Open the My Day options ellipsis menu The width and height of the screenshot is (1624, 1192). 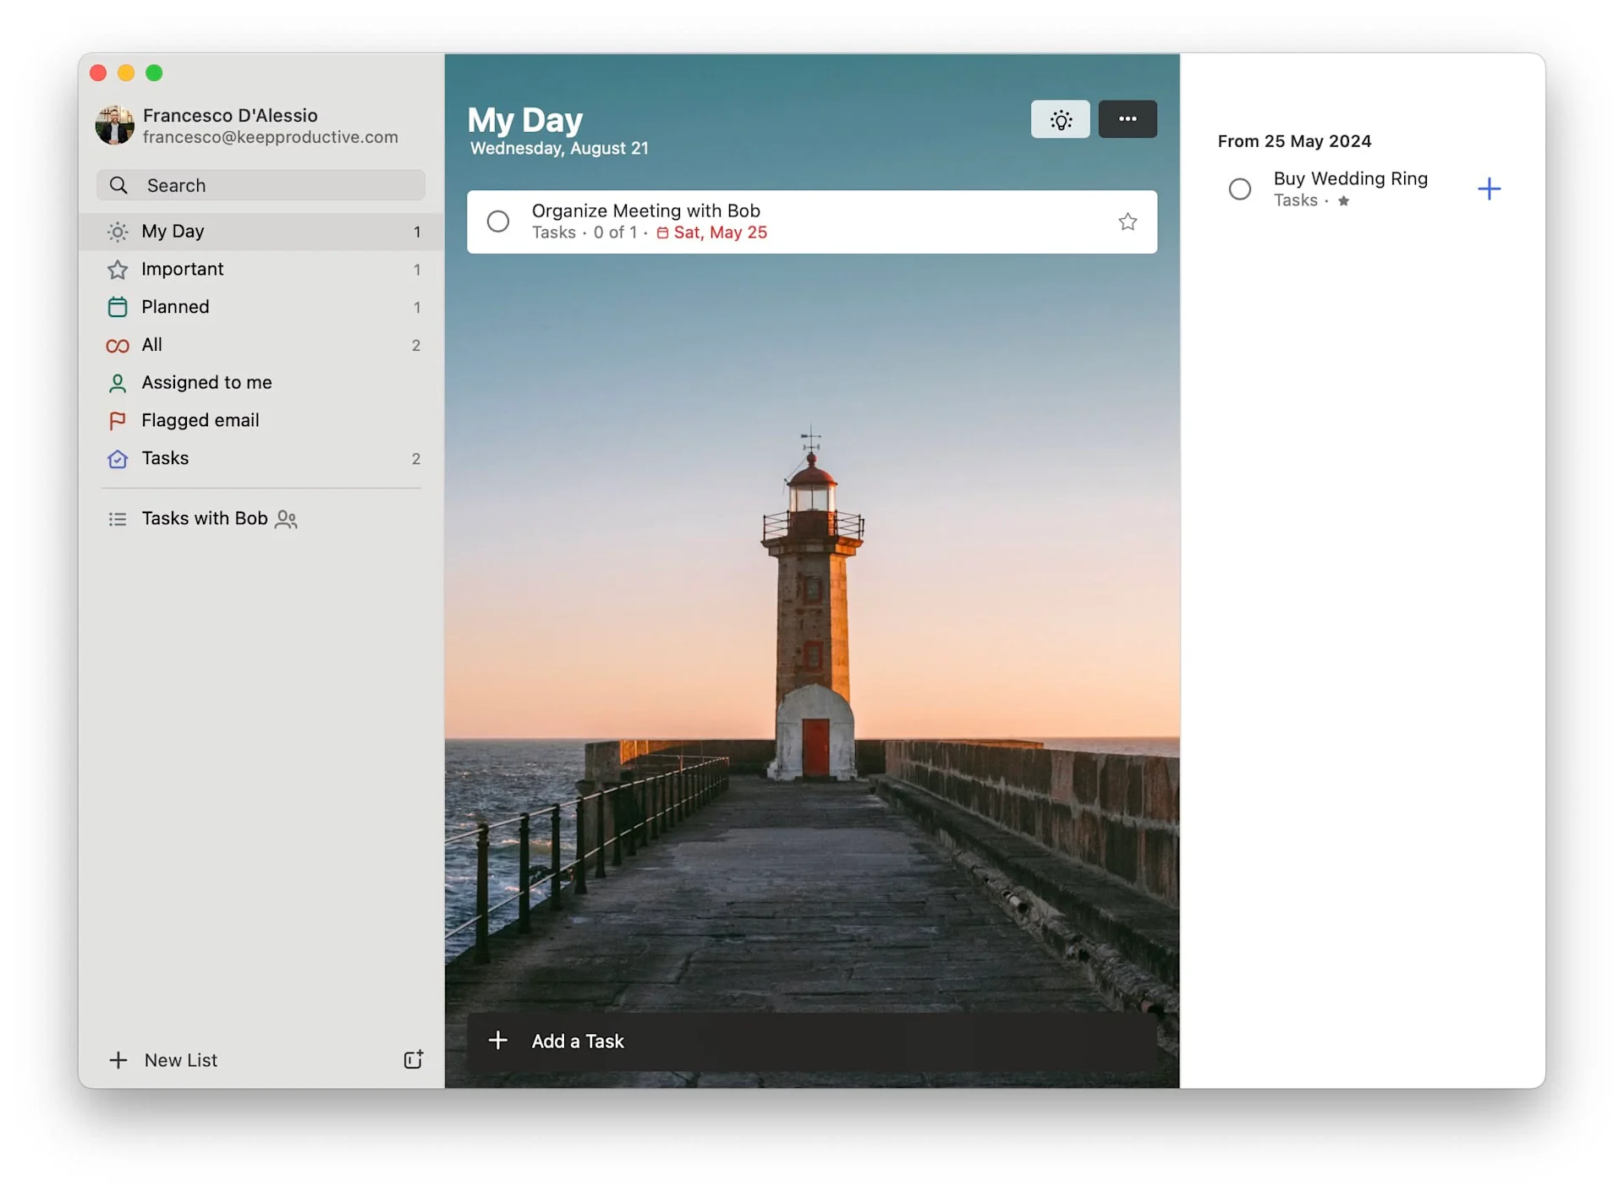(1127, 119)
